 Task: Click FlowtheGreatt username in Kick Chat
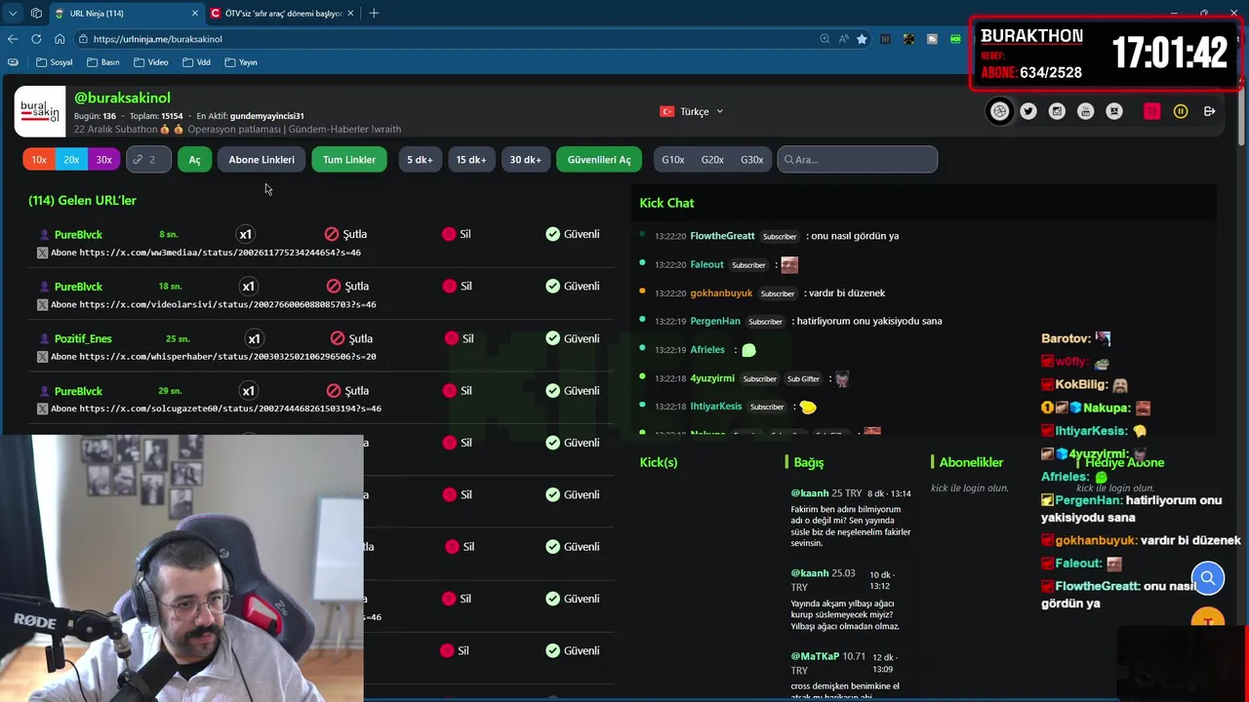point(722,236)
